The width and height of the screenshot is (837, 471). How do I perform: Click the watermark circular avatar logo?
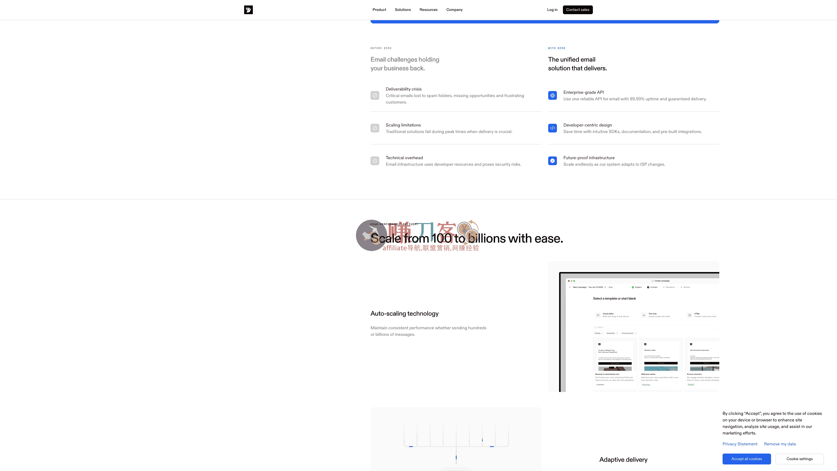(x=371, y=235)
